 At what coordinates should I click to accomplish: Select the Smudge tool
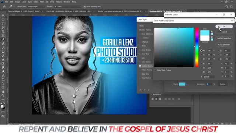click(3, 68)
